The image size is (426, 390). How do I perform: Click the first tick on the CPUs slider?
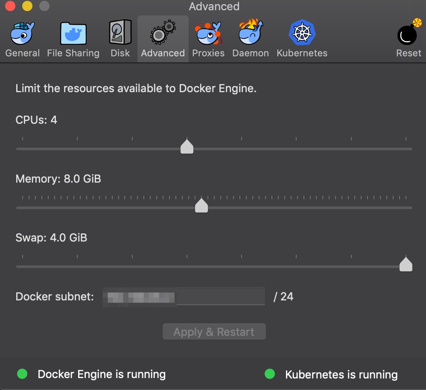22,138
